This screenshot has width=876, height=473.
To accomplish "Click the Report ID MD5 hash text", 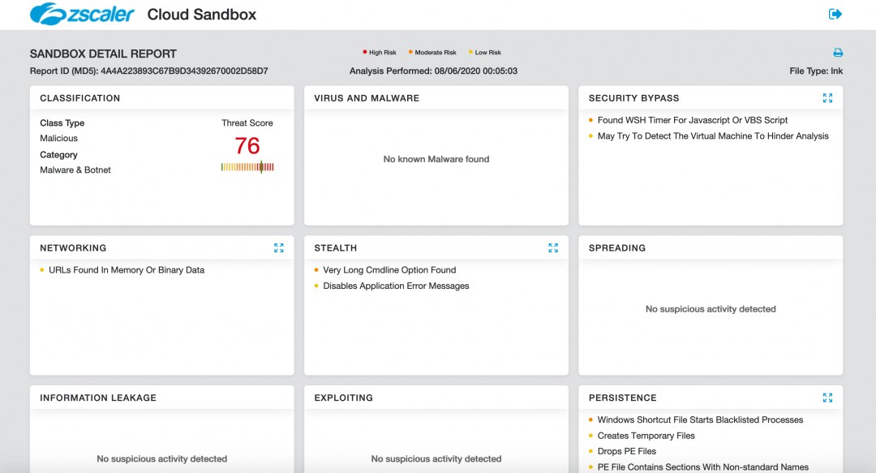I will (x=183, y=71).
